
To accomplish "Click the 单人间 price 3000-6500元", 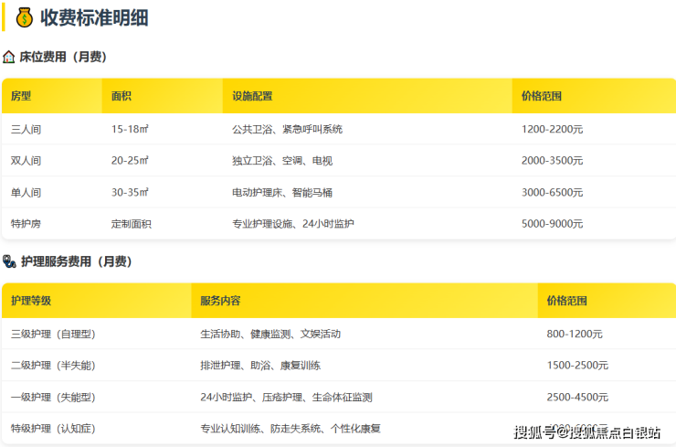I will click(x=552, y=193).
